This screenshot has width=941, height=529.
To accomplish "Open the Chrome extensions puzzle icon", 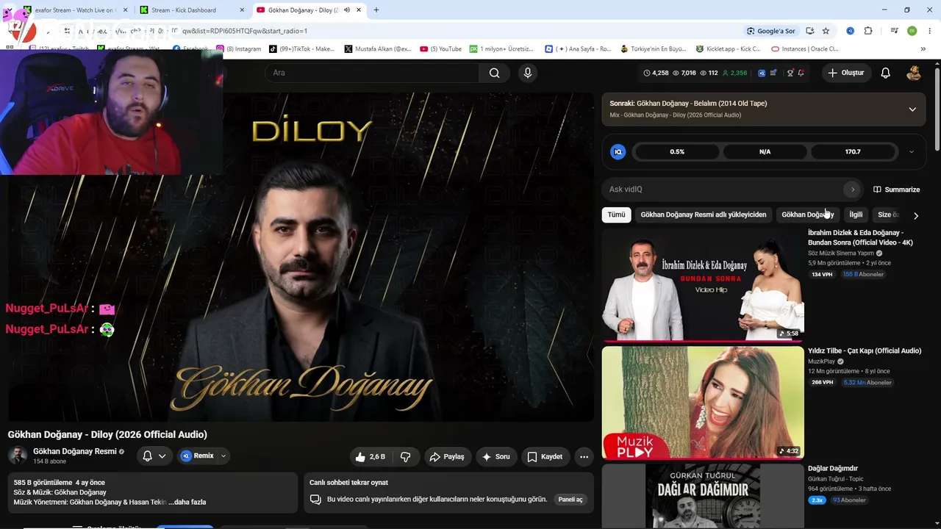I will tap(868, 31).
